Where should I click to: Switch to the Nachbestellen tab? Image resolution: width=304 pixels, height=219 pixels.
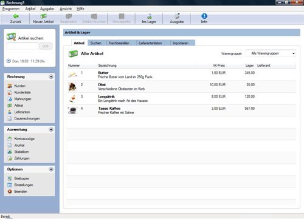coord(119,43)
